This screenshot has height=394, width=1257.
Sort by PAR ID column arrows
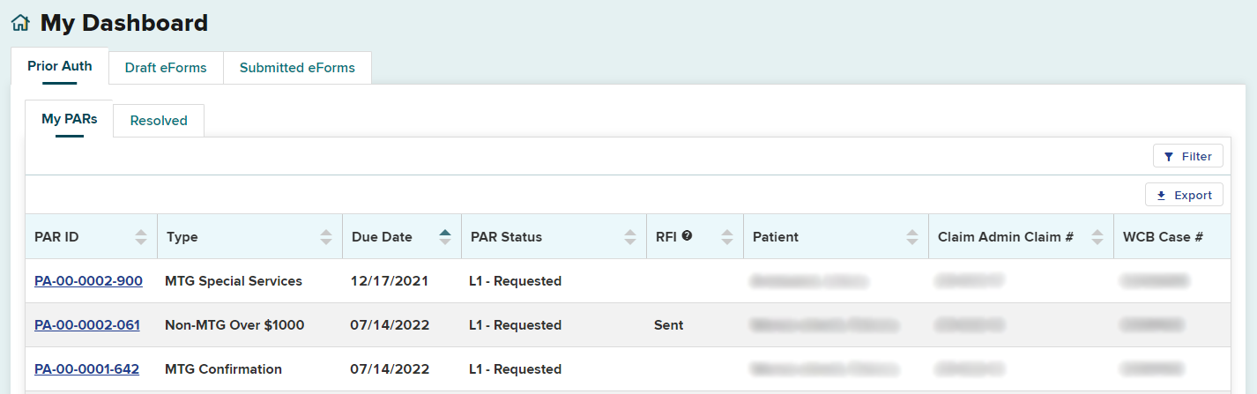point(141,237)
